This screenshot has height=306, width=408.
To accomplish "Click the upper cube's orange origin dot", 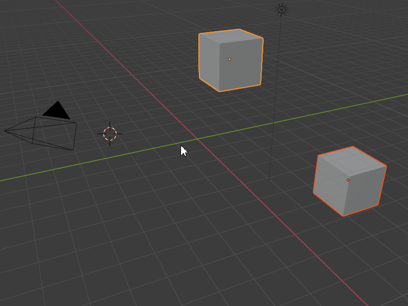I will click(229, 59).
